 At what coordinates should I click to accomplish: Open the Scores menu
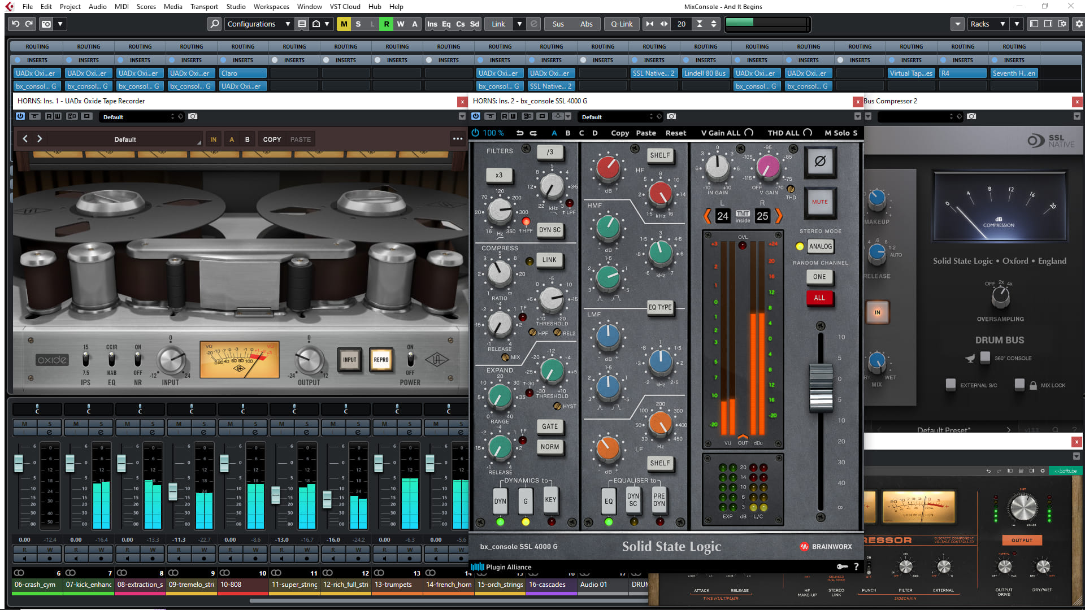pyautogui.click(x=146, y=7)
